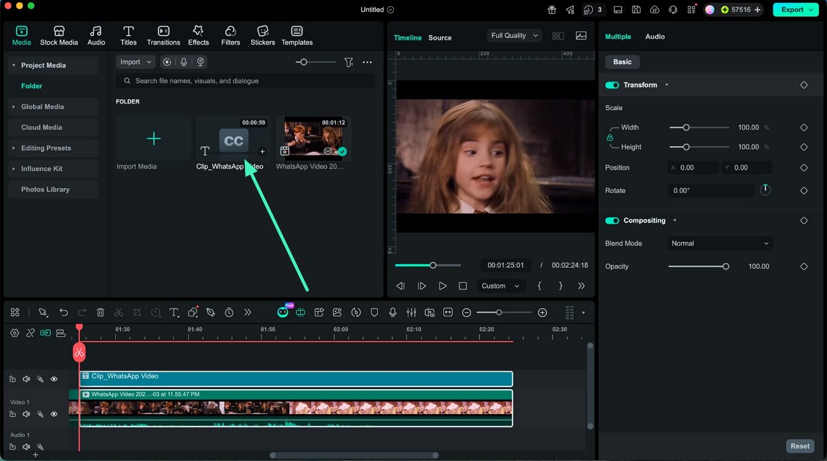
Task: Click the microphone record voiceover icon in media panel
Action: 184,62
